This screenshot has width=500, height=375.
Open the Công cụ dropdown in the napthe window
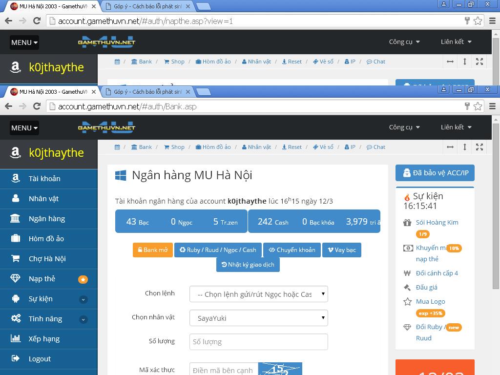click(404, 42)
